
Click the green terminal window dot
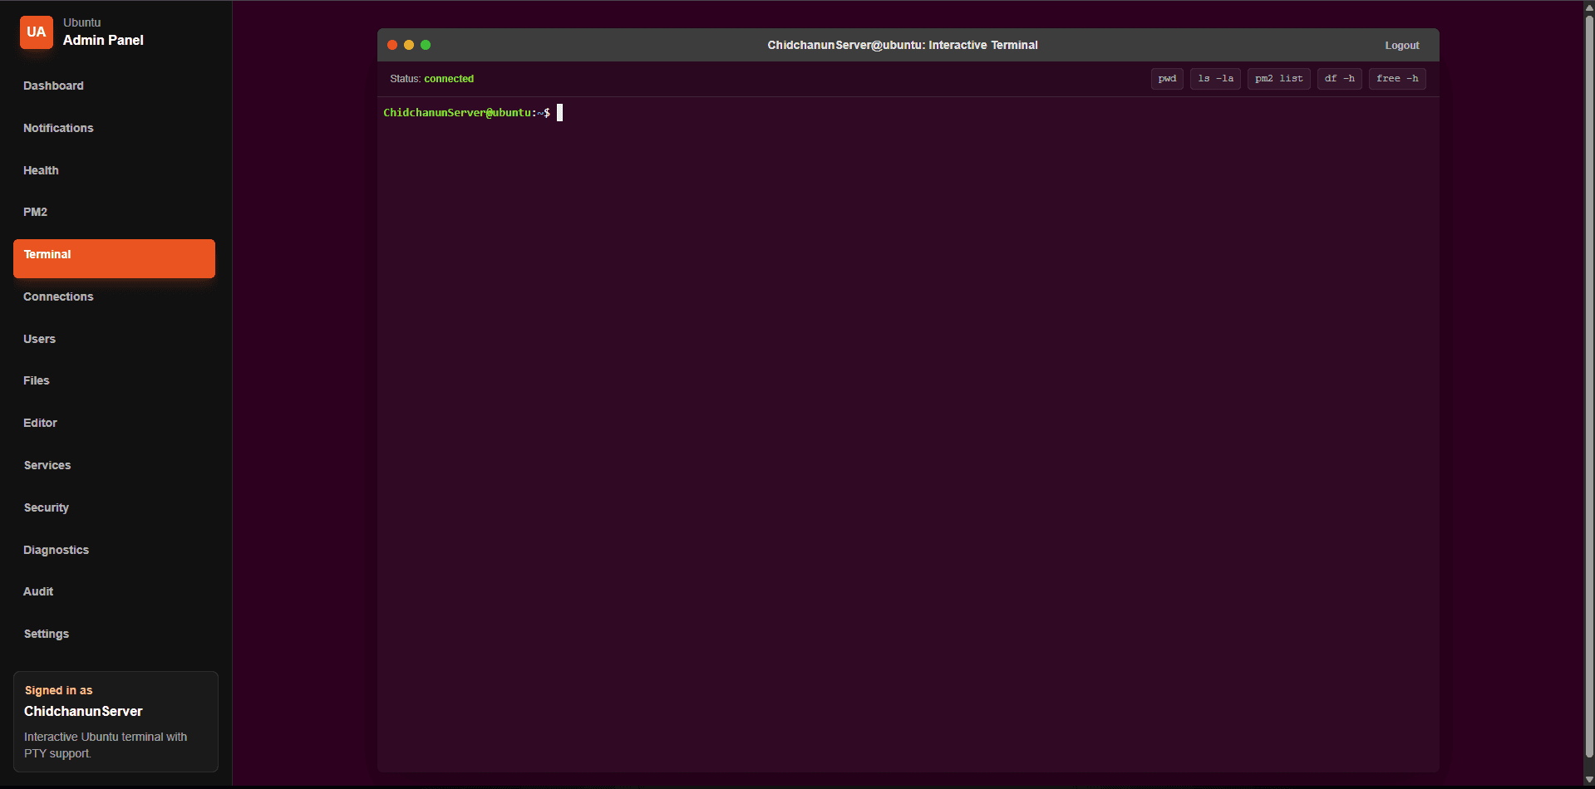point(426,45)
